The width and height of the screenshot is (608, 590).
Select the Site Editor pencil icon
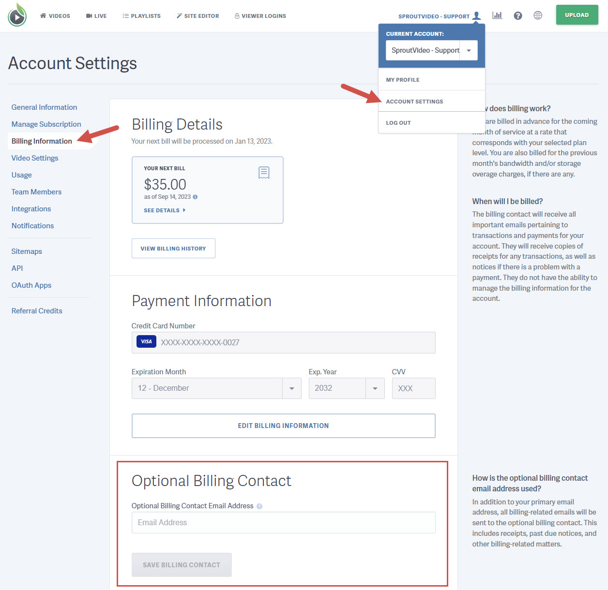(179, 15)
